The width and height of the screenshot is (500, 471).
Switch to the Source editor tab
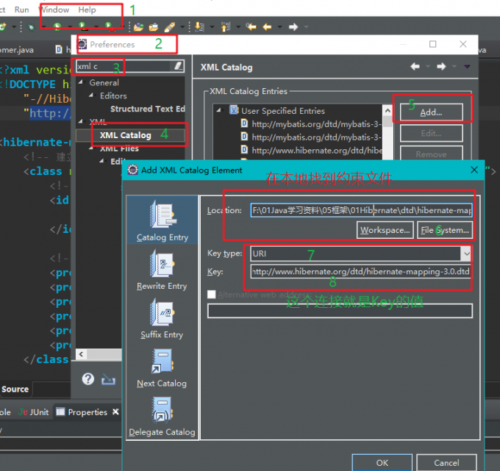click(15, 389)
